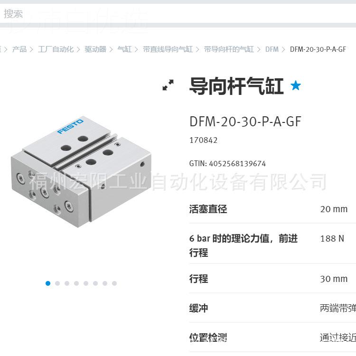Navigate to the DFM breadcrumb link
The height and width of the screenshot is (356, 356).
coord(272,49)
